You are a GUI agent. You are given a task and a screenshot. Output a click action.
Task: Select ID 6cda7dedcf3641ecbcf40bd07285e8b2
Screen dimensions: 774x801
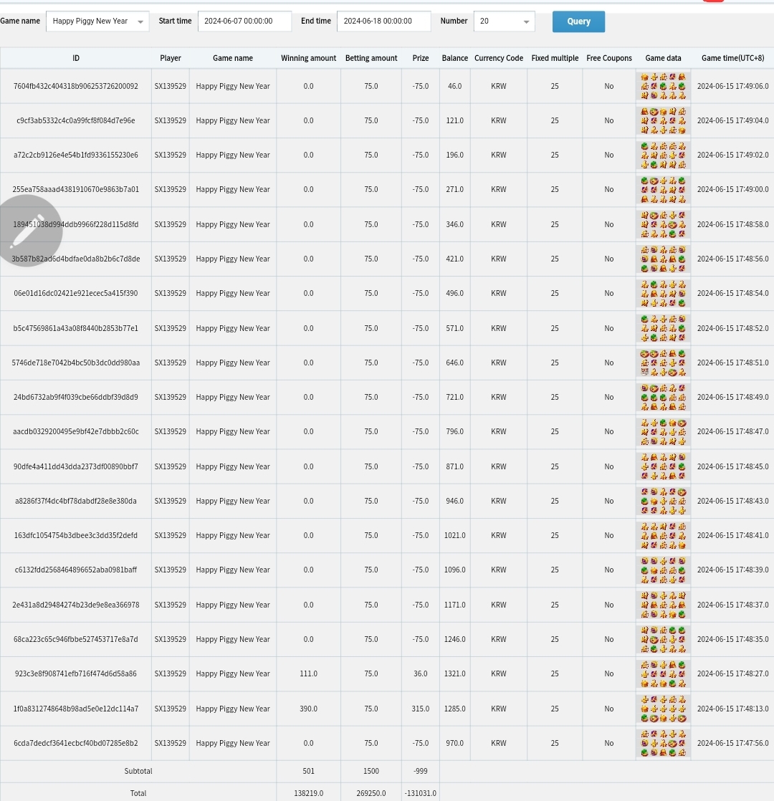point(76,743)
